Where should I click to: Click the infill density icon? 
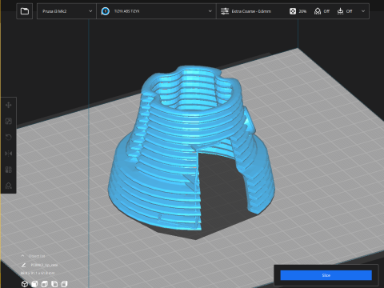click(293, 11)
